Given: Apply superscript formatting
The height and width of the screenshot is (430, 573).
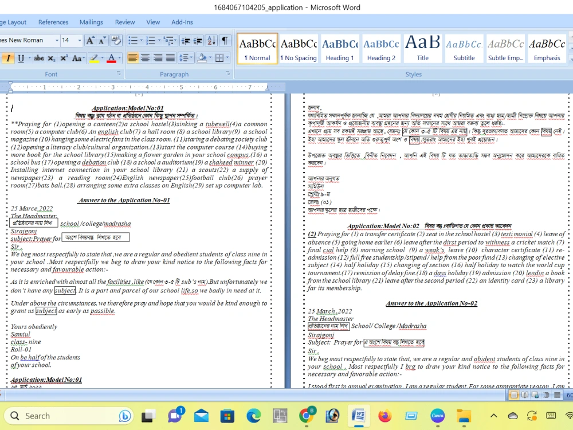Looking at the screenshot, I should [x=64, y=58].
